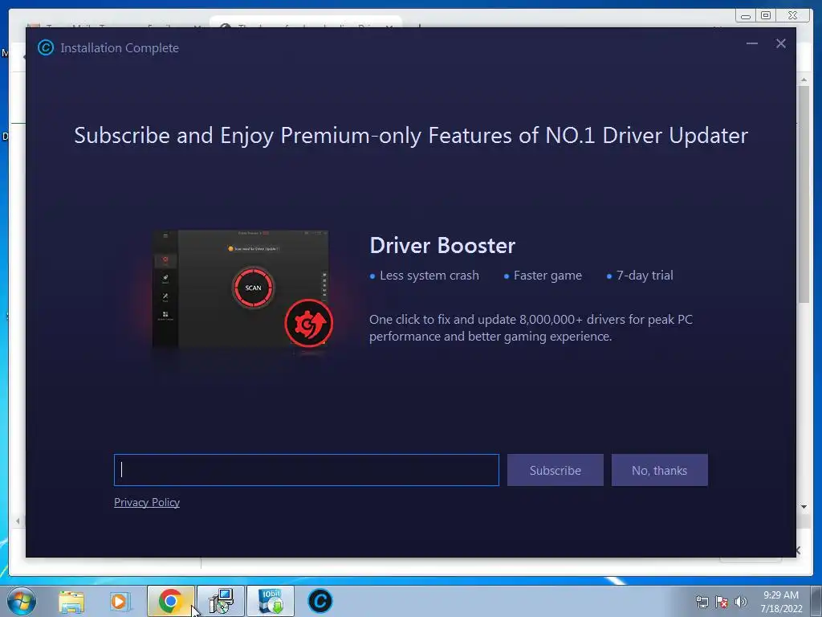Viewport: 822px width, 617px height.
Task: Click the IObit logo beside Installation Complete
Action: pos(46,47)
